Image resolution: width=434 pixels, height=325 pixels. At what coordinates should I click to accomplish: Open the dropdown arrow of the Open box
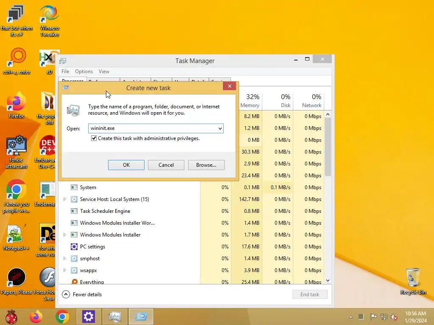pyautogui.click(x=220, y=128)
